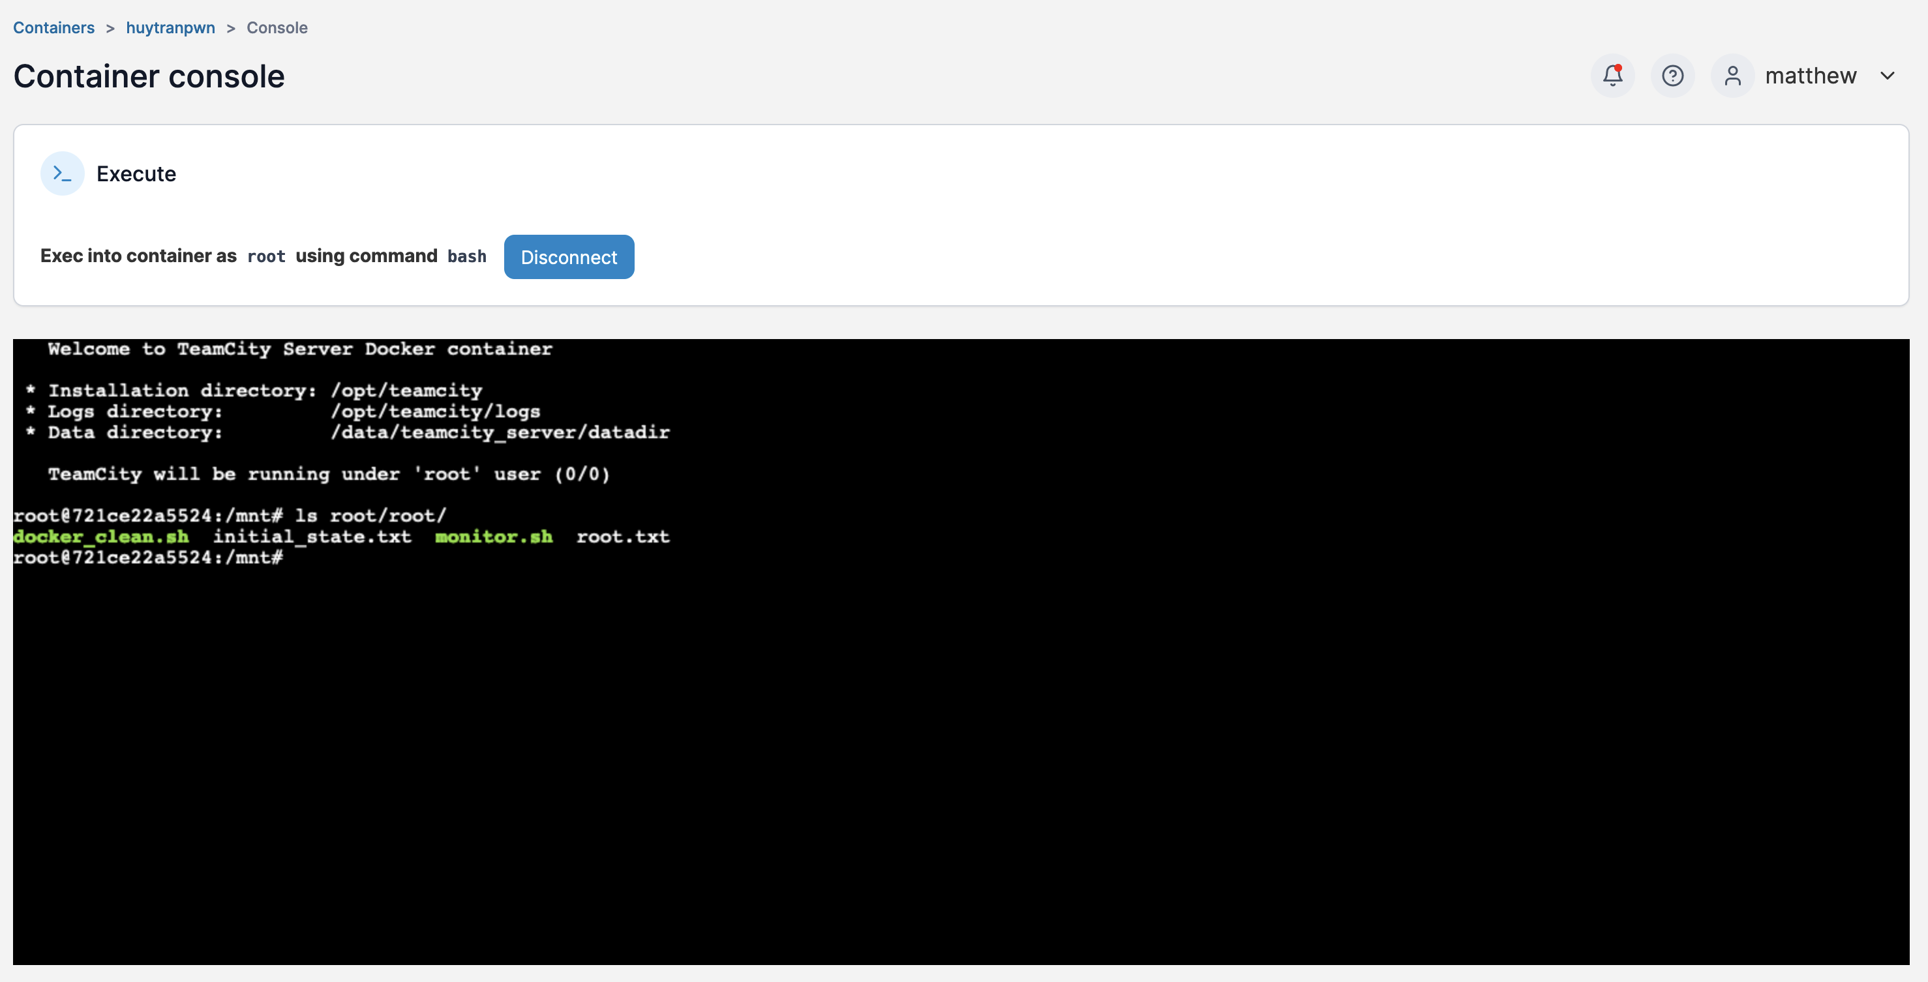The image size is (1928, 982).
Task: Expand the matthew account dropdown chevron
Action: [x=1887, y=76]
